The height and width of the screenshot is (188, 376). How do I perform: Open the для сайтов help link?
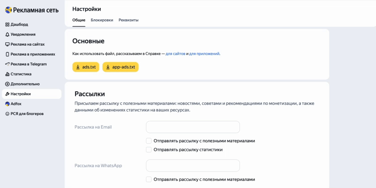175,54
